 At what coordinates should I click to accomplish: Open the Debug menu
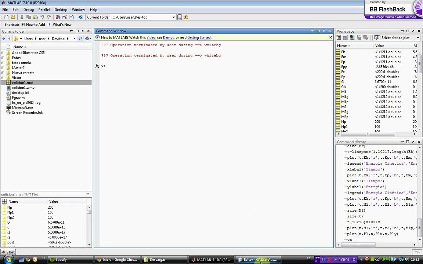click(x=28, y=10)
